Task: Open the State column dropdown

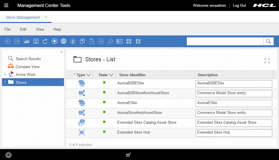Action: pos(111,75)
